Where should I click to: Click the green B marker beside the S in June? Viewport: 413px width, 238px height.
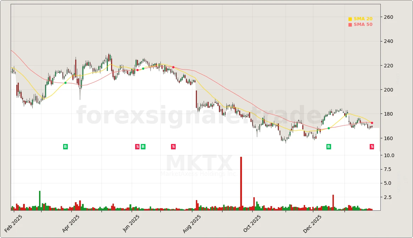[142, 146]
